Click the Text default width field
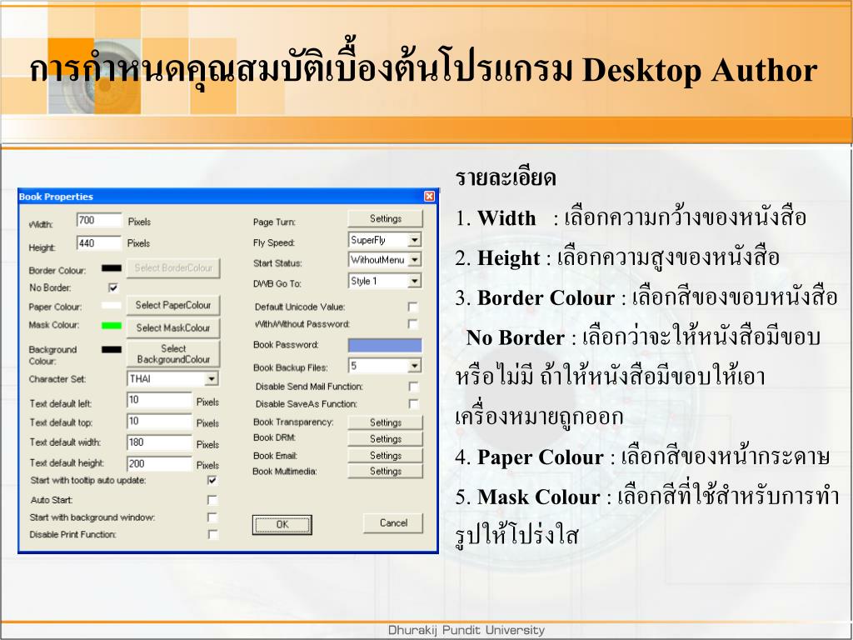 click(159, 442)
